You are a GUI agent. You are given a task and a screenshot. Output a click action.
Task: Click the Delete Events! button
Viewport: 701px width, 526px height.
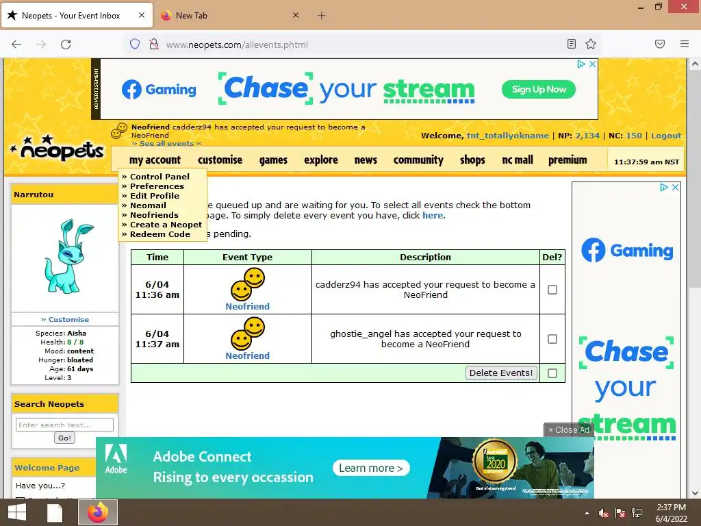(501, 373)
